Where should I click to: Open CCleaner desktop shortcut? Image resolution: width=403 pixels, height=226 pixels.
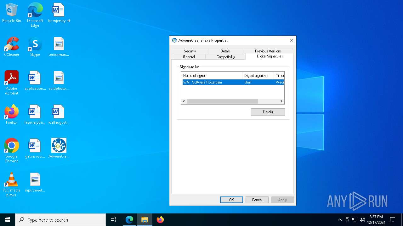(x=12, y=47)
